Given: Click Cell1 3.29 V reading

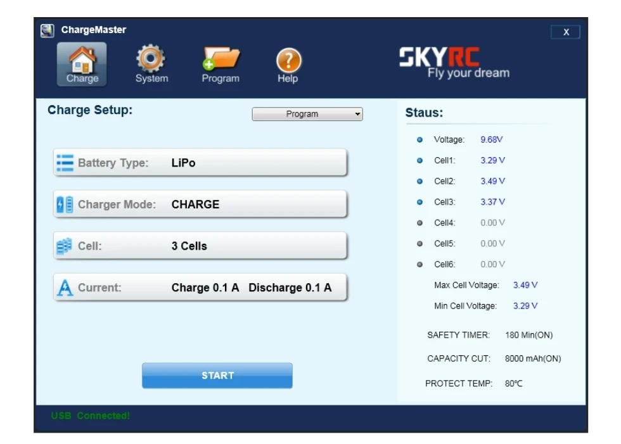Looking at the screenshot, I should pyautogui.click(x=493, y=160).
